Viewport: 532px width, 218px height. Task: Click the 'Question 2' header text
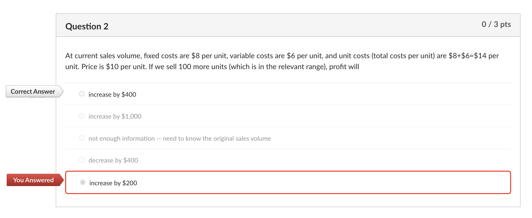click(87, 26)
